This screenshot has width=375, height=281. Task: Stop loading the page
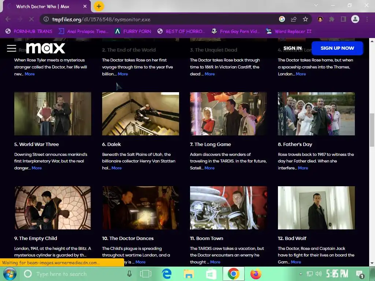(31, 19)
